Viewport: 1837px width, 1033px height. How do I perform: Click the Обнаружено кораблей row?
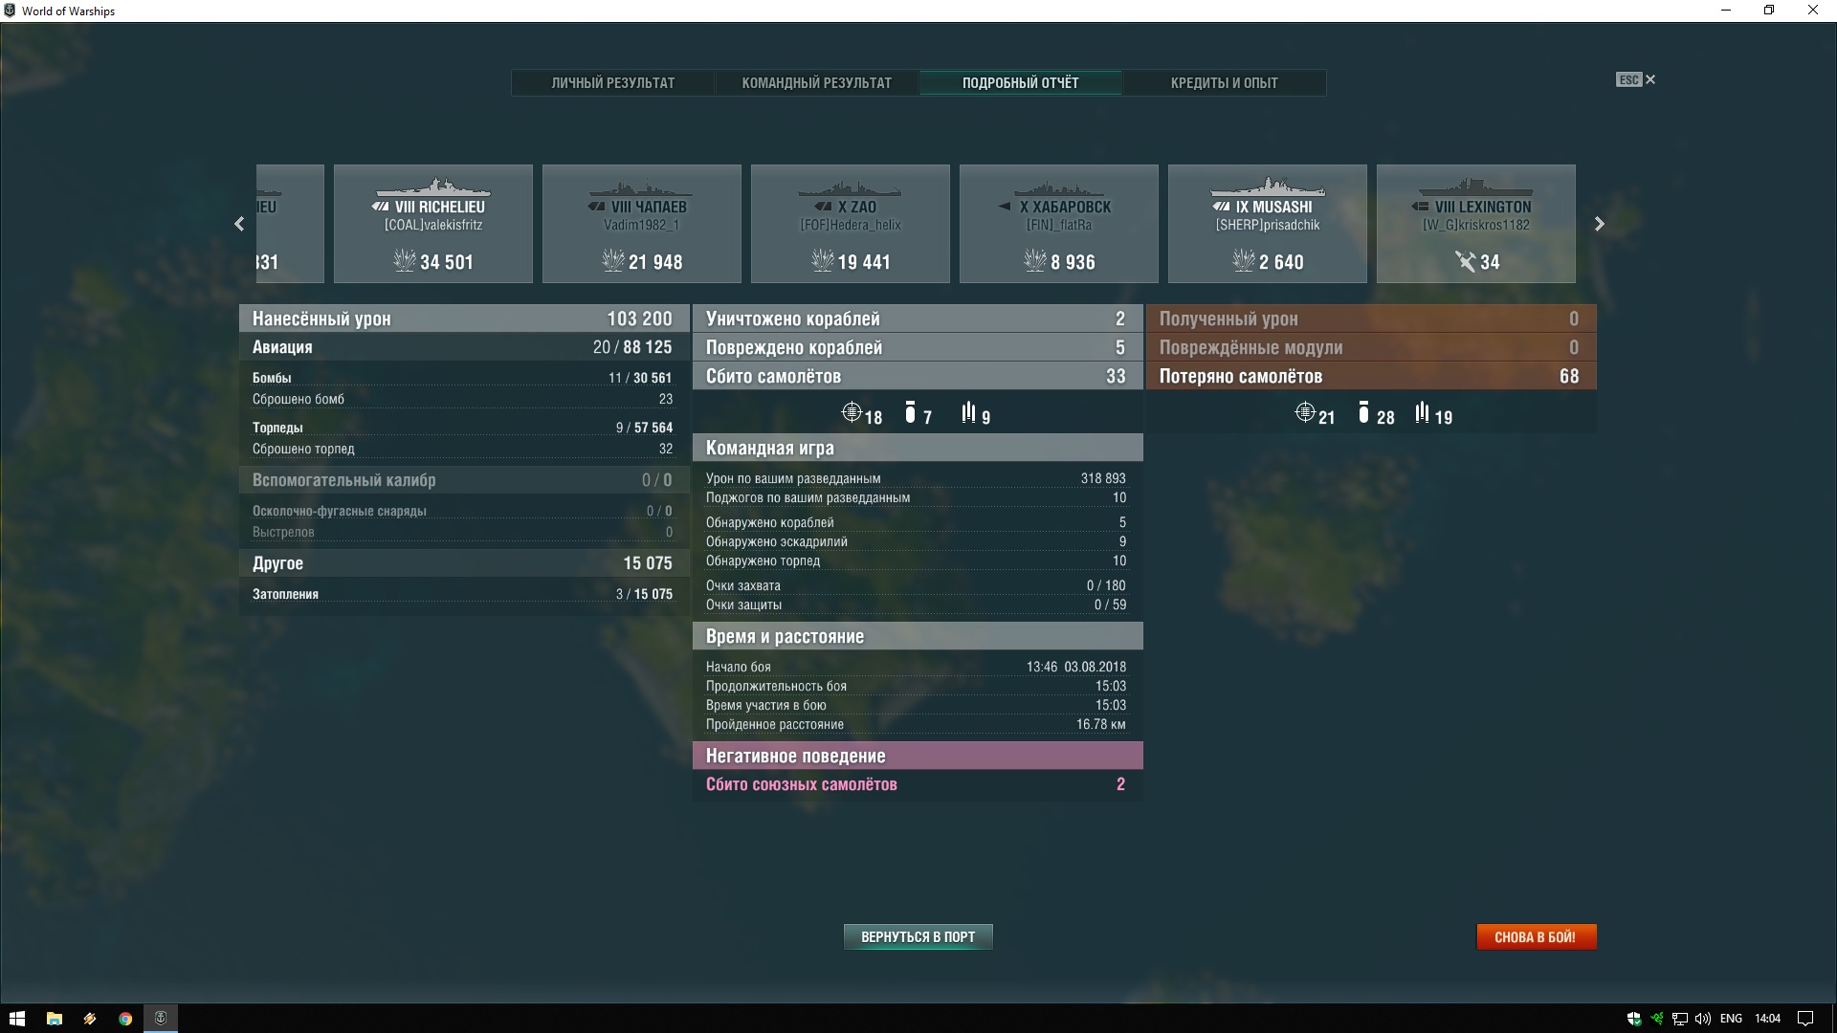pos(918,522)
